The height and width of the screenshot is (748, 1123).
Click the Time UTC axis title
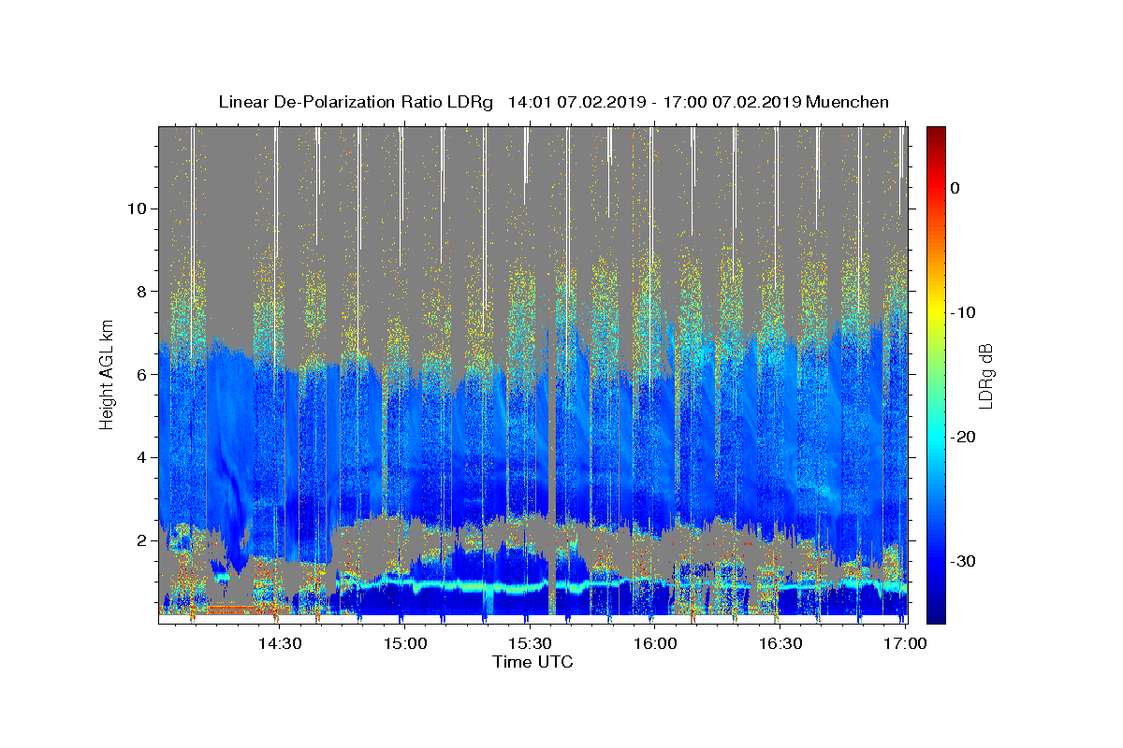532,662
